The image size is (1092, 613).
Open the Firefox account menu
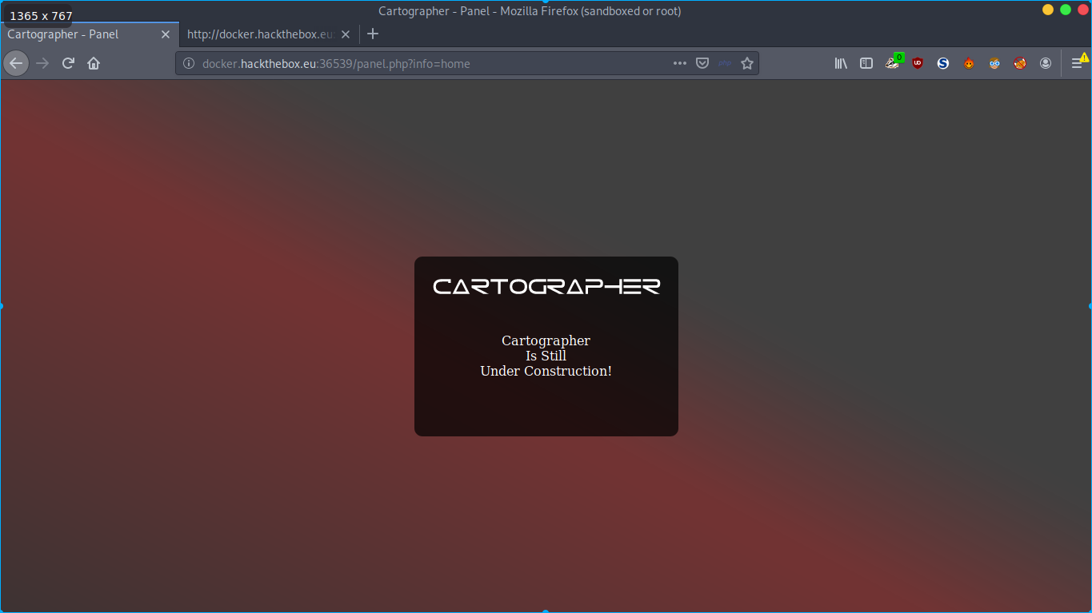[x=1046, y=63]
